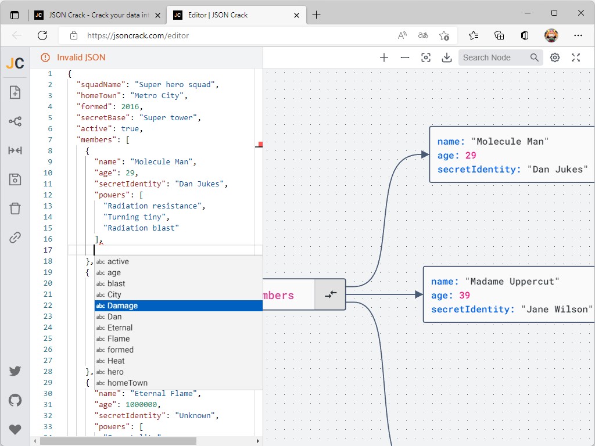Toggle fullscreen mode for the graph
This screenshot has width=595, height=446.
click(576, 57)
